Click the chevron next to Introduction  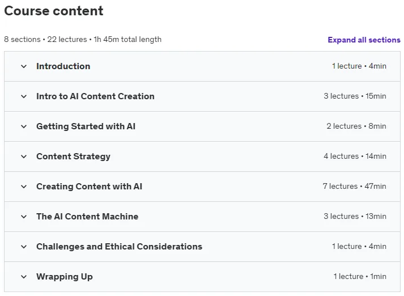tap(24, 66)
